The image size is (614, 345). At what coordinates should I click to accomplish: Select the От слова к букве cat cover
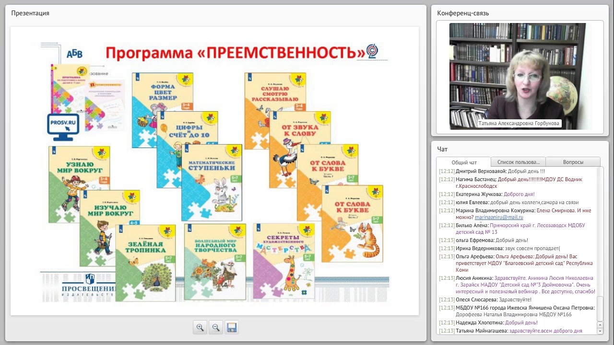tap(352, 223)
